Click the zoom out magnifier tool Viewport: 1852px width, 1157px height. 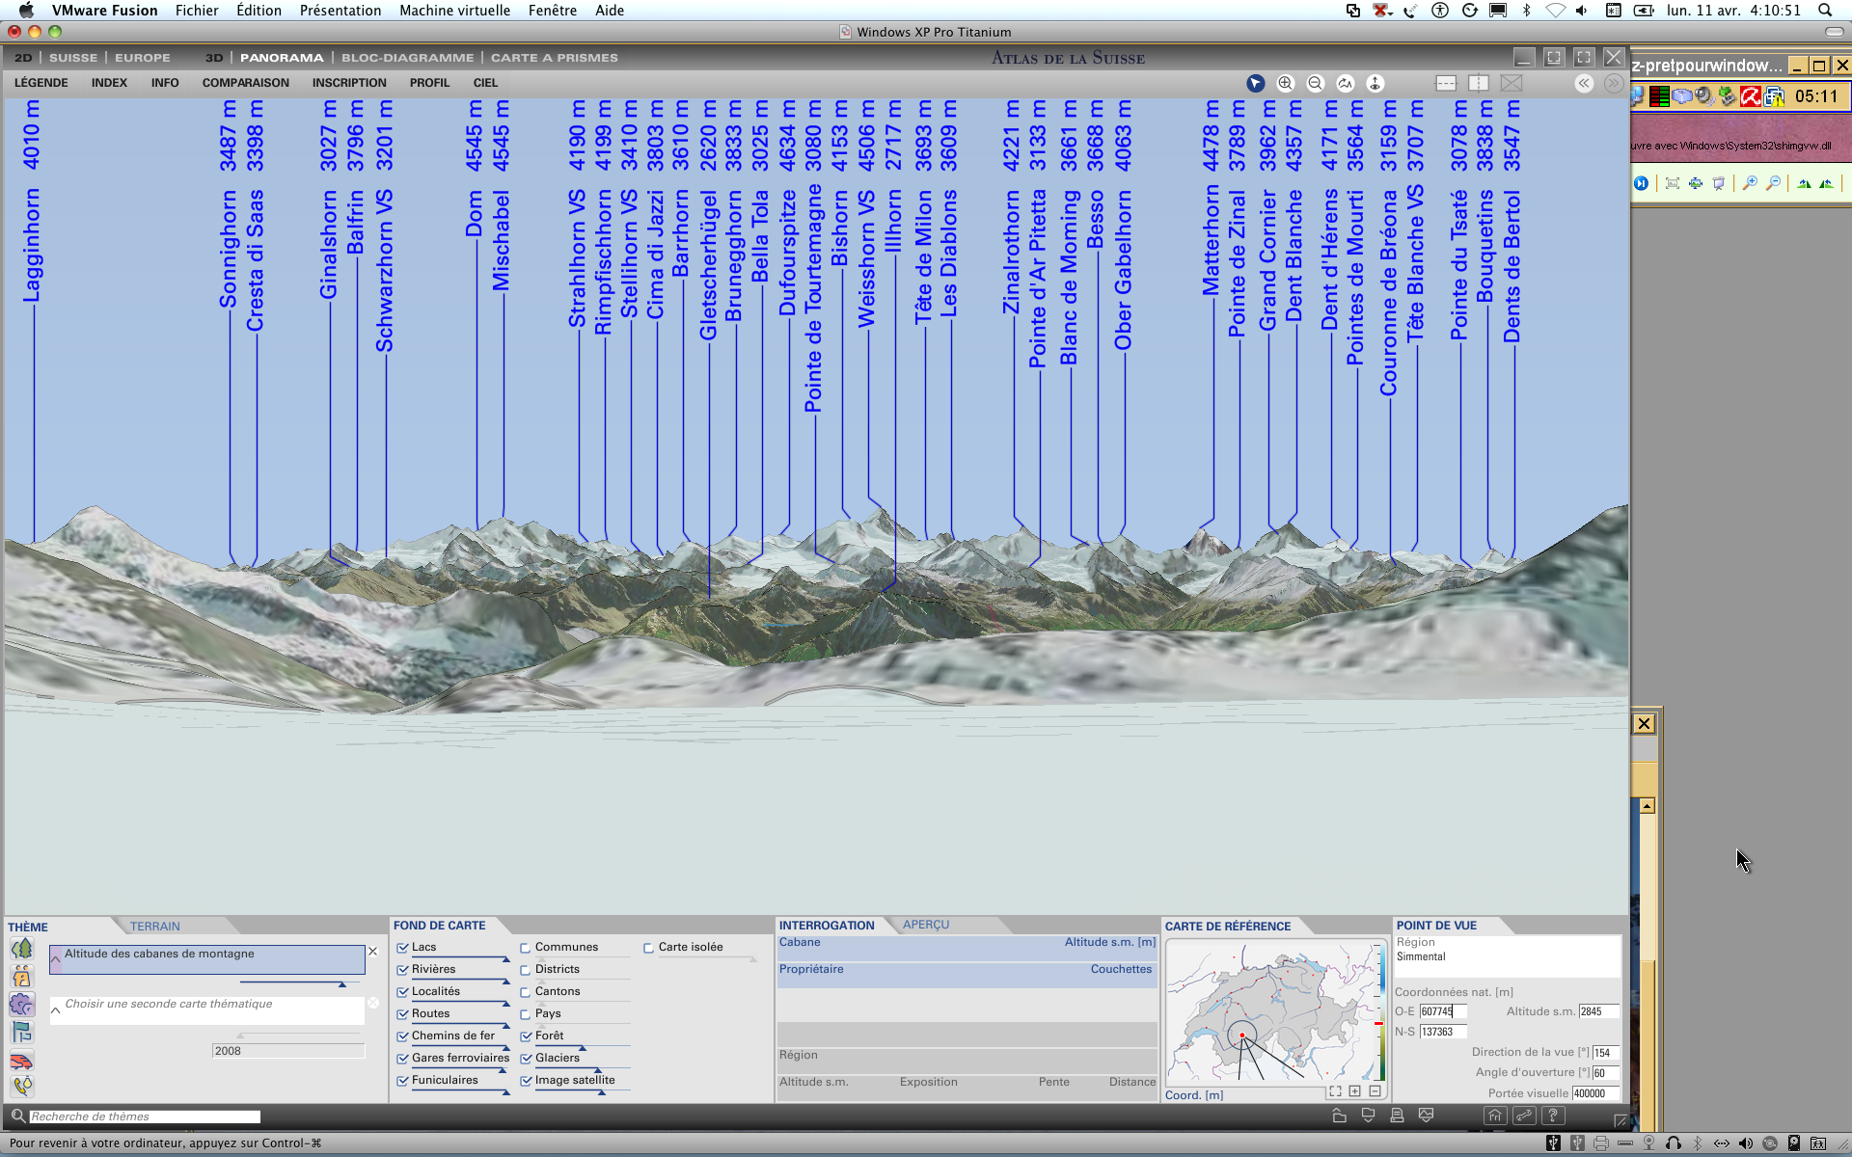pos(1315,84)
